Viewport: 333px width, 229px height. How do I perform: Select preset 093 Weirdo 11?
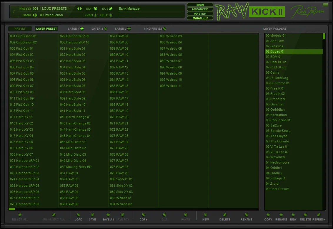pyautogui.click(x=184, y=86)
